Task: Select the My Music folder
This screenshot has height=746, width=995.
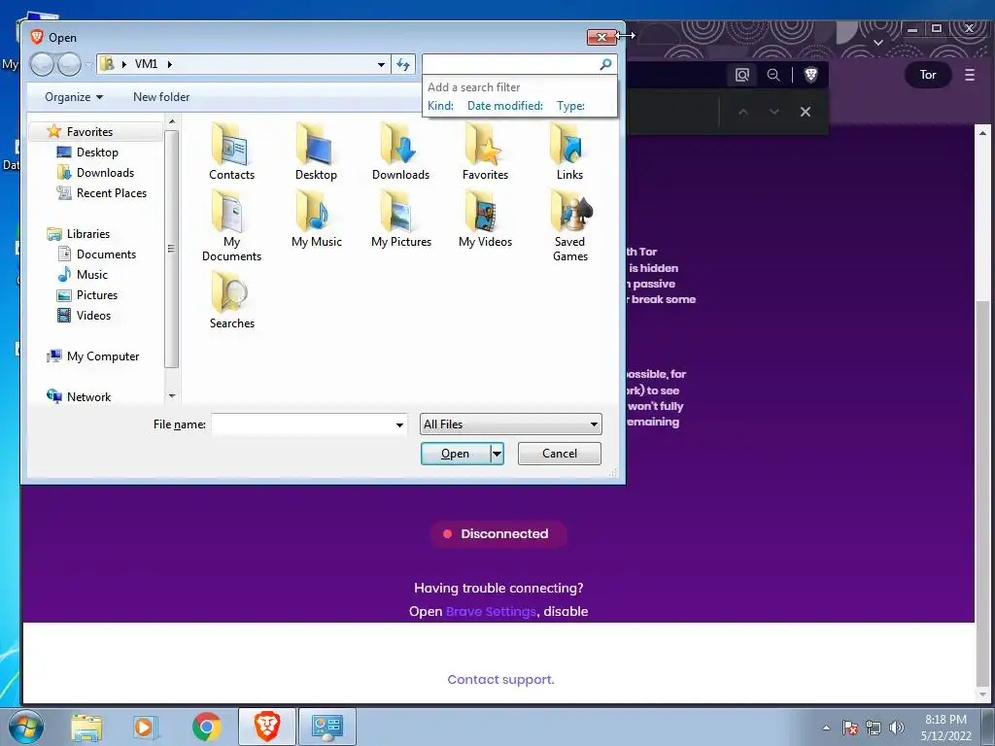Action: tap(316, 219)
